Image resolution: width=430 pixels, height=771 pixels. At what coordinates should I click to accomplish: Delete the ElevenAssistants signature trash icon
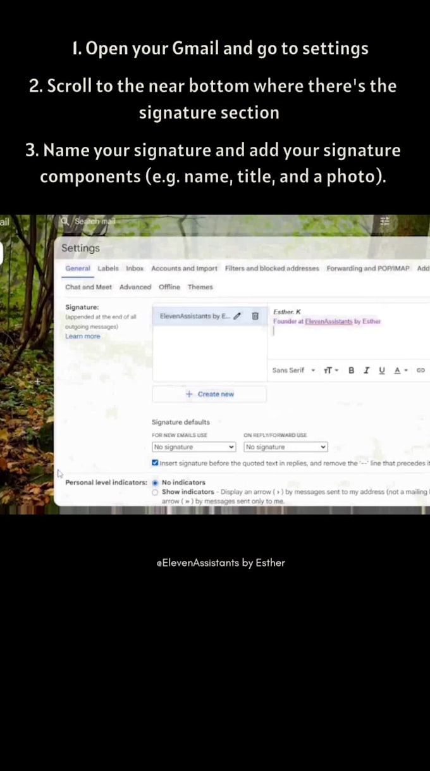coord(255,316)
